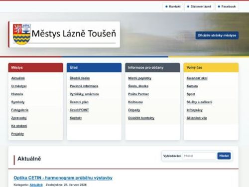Viewport: 249px width, 187px height.
Task: Open the Skleněná vila link
Action: (x=197, y=118)
